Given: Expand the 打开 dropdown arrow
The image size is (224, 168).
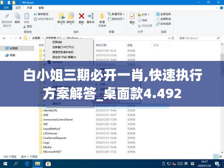Looking at the screenshot, I should click(x=149, y=15).
